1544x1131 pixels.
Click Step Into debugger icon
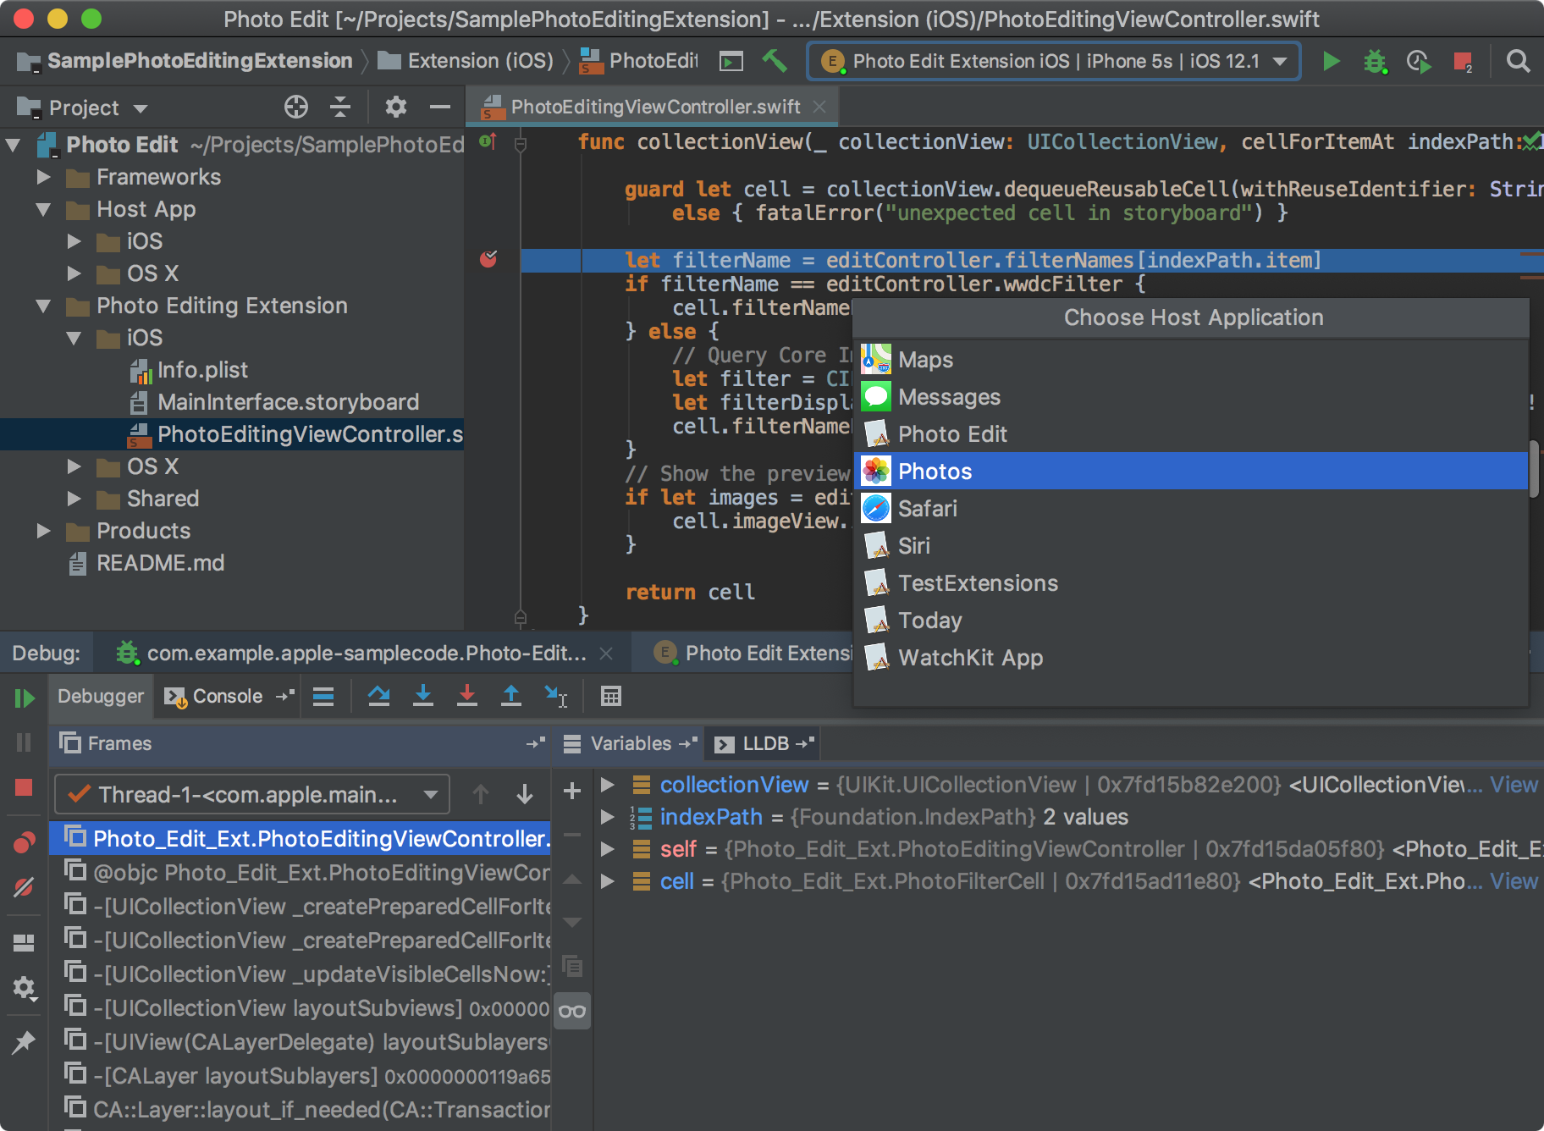(x=423, y=696)
